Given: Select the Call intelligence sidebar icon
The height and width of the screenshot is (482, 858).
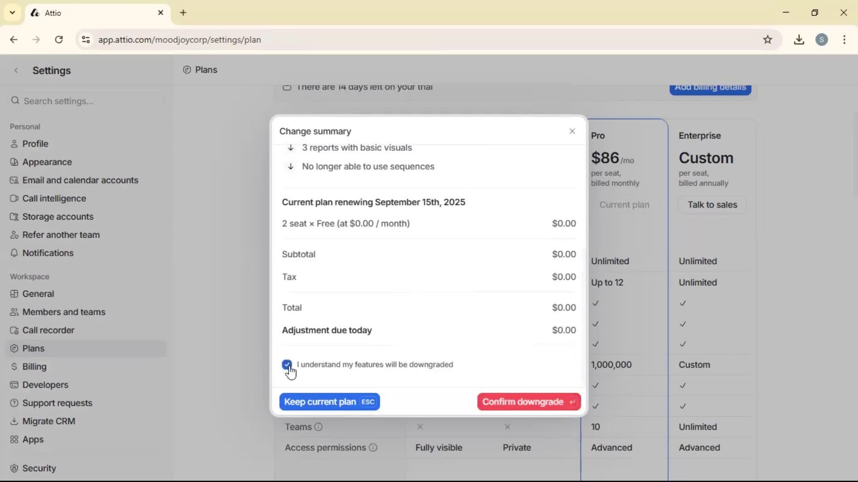Looking at the screenshot, I should tap(14, 199).
